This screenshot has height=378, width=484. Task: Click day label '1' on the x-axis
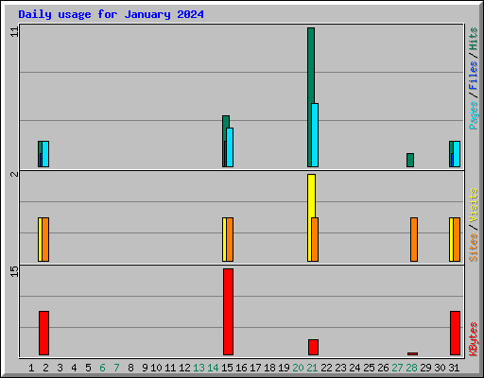coord(31,368)
